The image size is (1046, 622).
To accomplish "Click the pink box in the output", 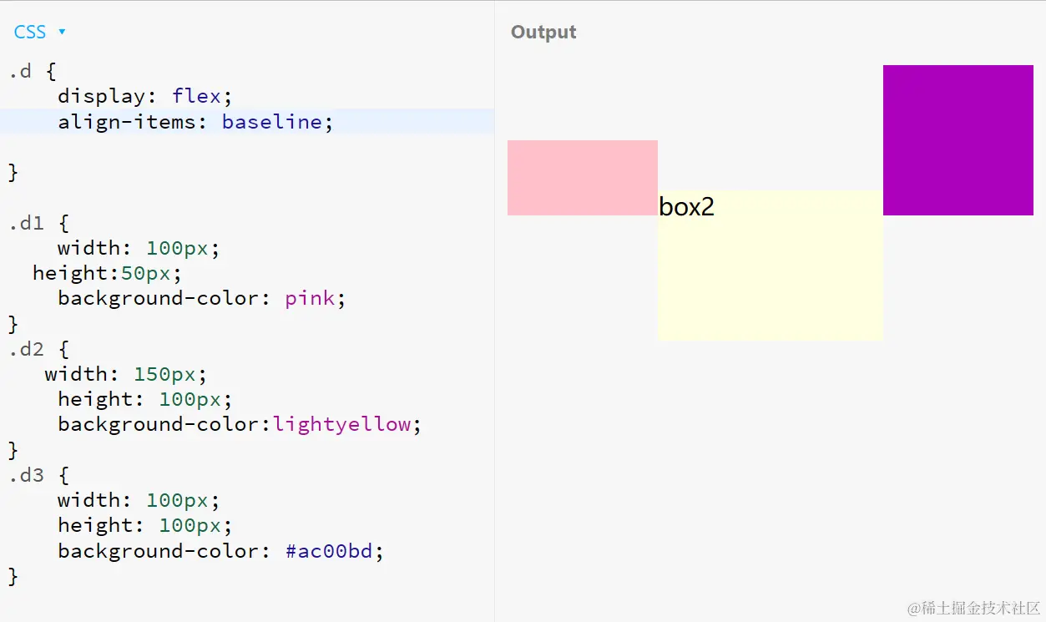I will point(583,178).
